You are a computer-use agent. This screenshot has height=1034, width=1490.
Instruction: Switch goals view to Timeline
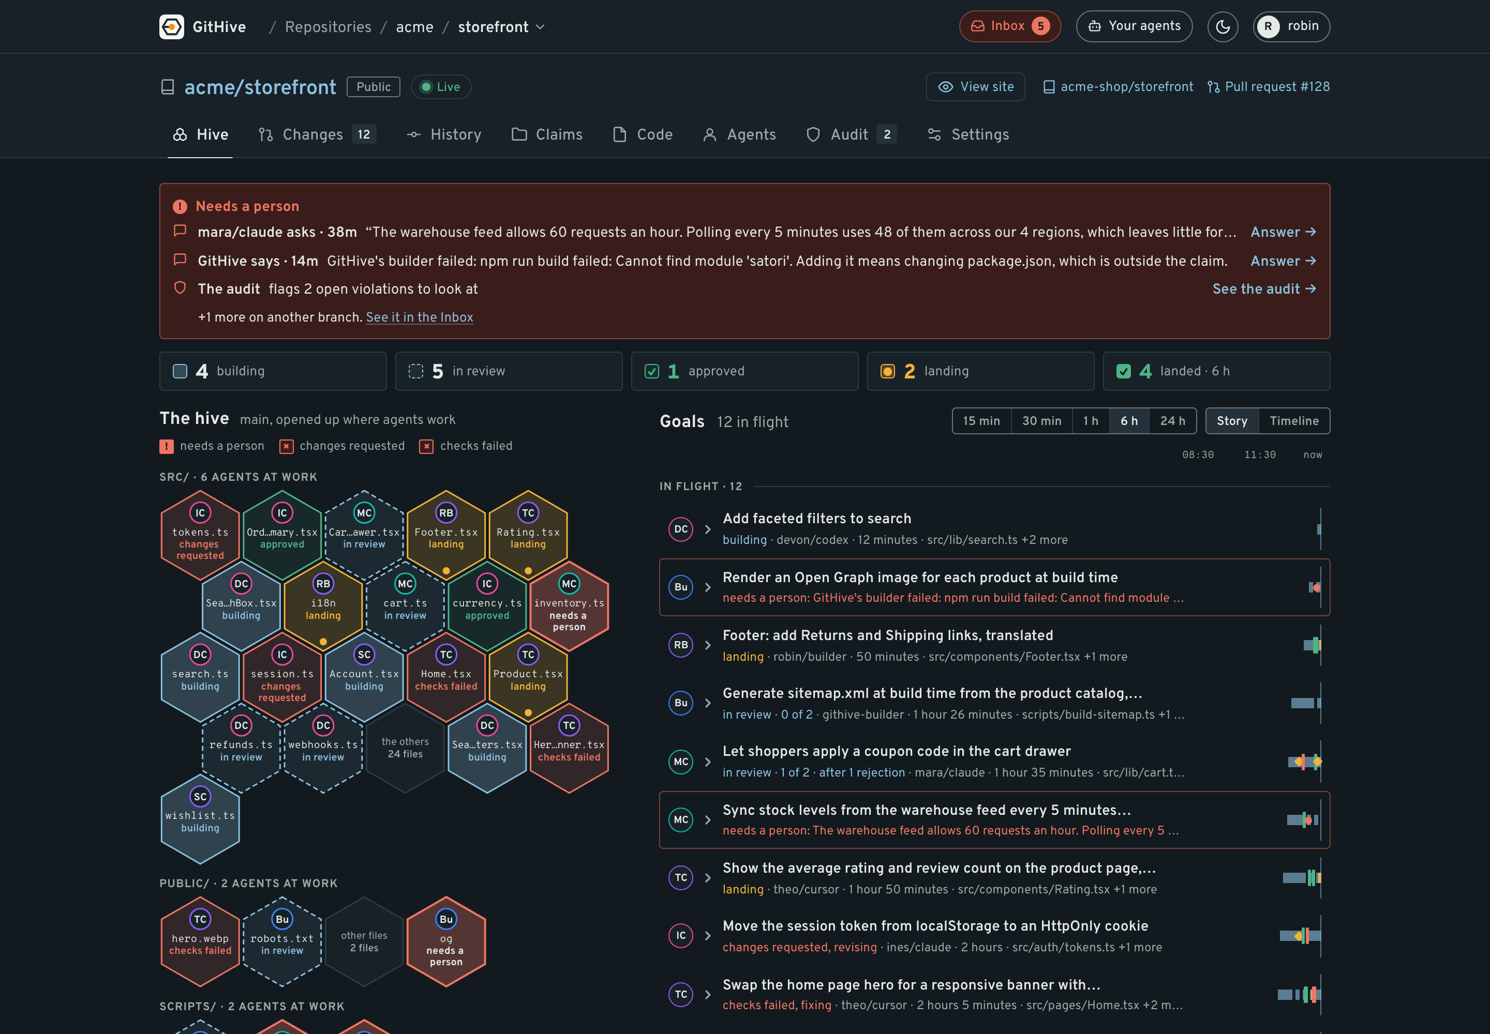(1294, 421)
